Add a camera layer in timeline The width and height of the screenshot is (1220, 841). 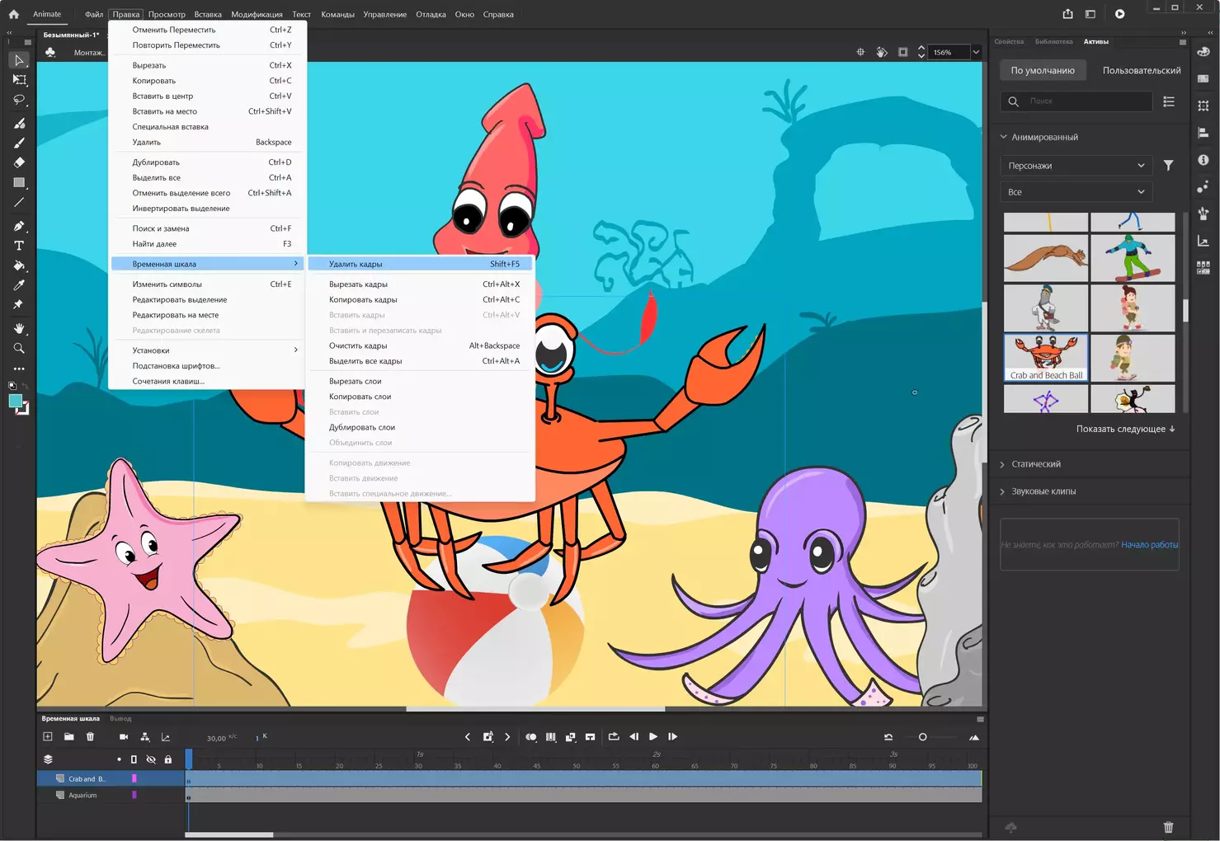coord(124,737)
